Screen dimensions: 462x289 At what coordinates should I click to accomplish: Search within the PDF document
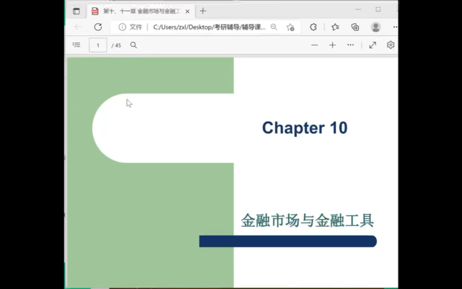tap(134, 45)
